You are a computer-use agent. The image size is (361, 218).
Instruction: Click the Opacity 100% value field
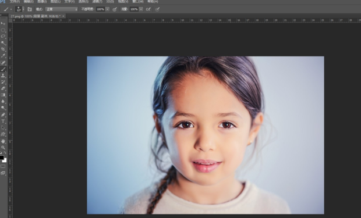(x=100, y=9)
